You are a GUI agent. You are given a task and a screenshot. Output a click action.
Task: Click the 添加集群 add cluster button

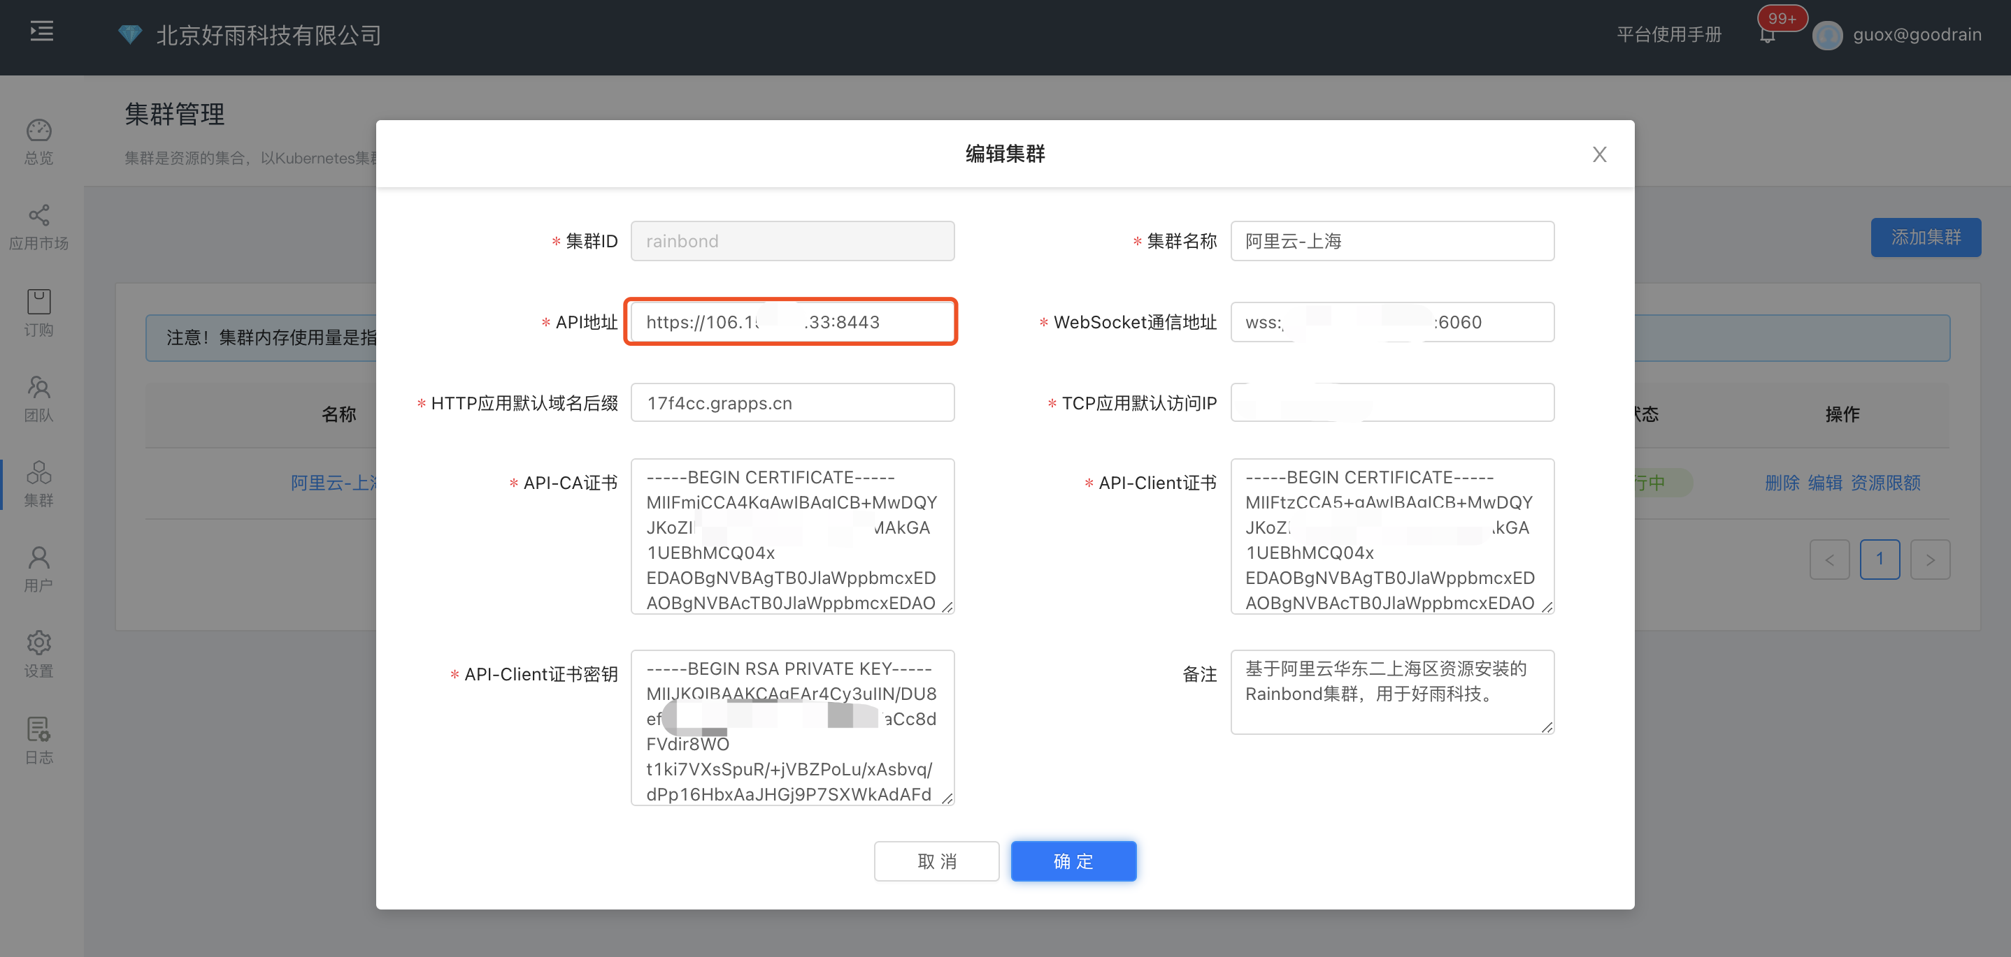point(1926,238)
